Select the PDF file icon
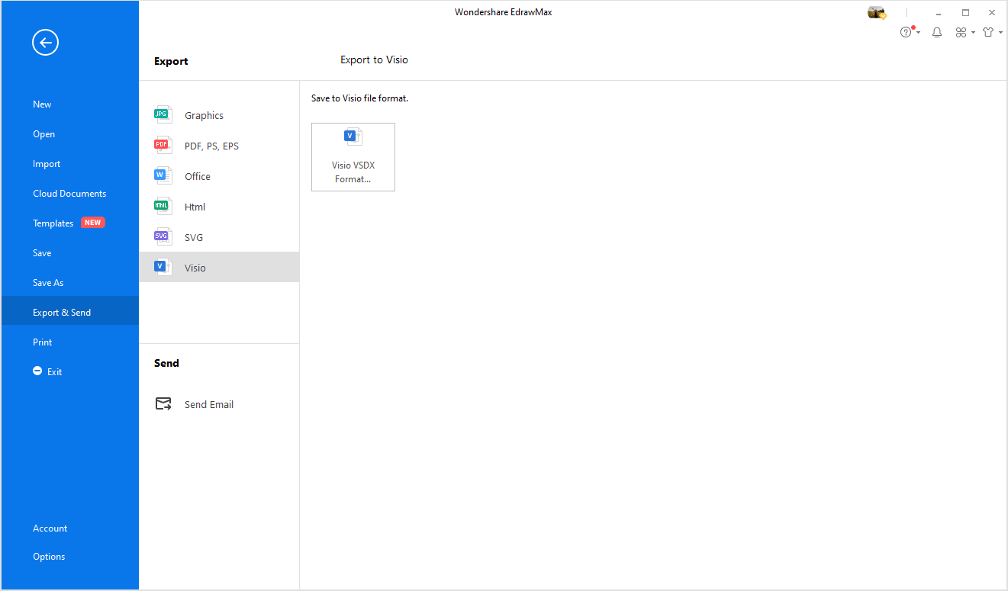Viewport: 1008px width, 591px height. [x=163, y=146]
